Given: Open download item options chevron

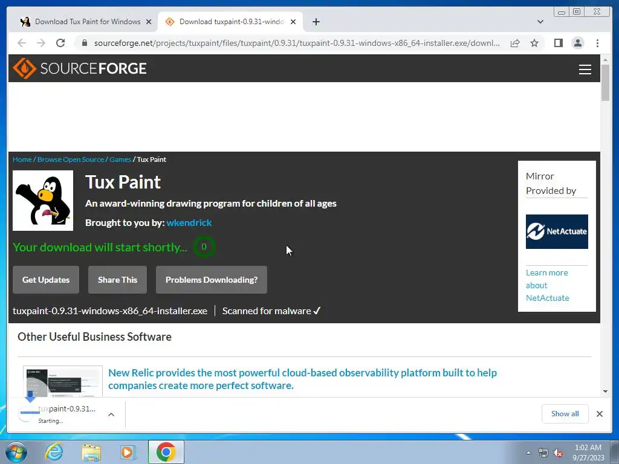Looking at the screenshot, I should coord(111,414).
